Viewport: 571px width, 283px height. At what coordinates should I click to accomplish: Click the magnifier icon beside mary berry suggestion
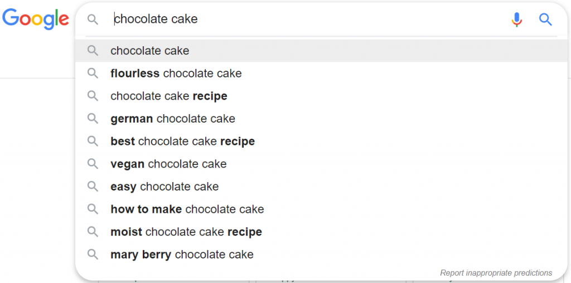coord(93,254)
